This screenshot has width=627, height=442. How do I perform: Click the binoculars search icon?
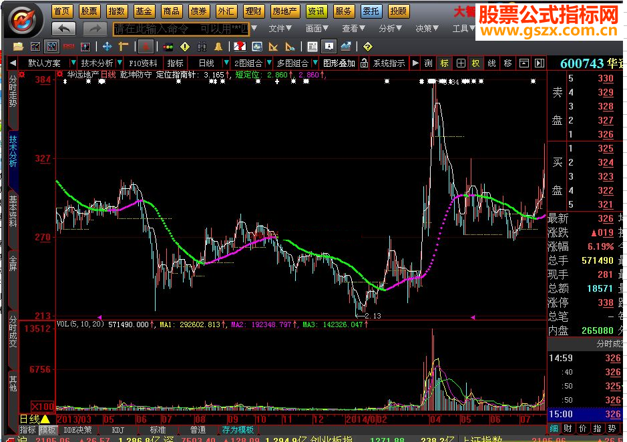point(202,46)
